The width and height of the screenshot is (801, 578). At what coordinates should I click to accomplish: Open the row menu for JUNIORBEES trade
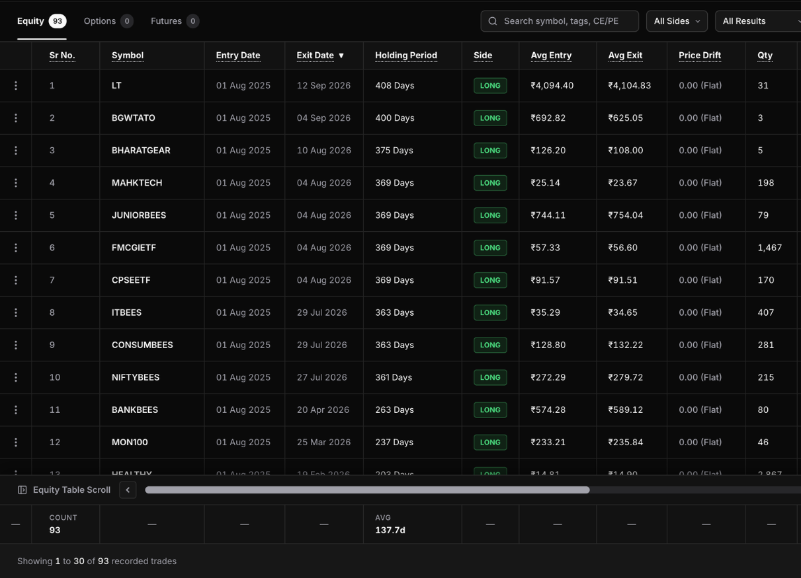[16, 215]
